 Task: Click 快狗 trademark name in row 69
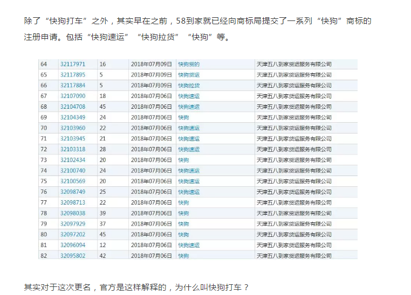[183, 117]
